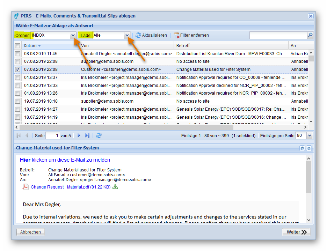Image resolution: width=327 pixels, height=251 pixels.
Task: Click the refresh icon in the pagination bar
Action: [x=99, y=135]
